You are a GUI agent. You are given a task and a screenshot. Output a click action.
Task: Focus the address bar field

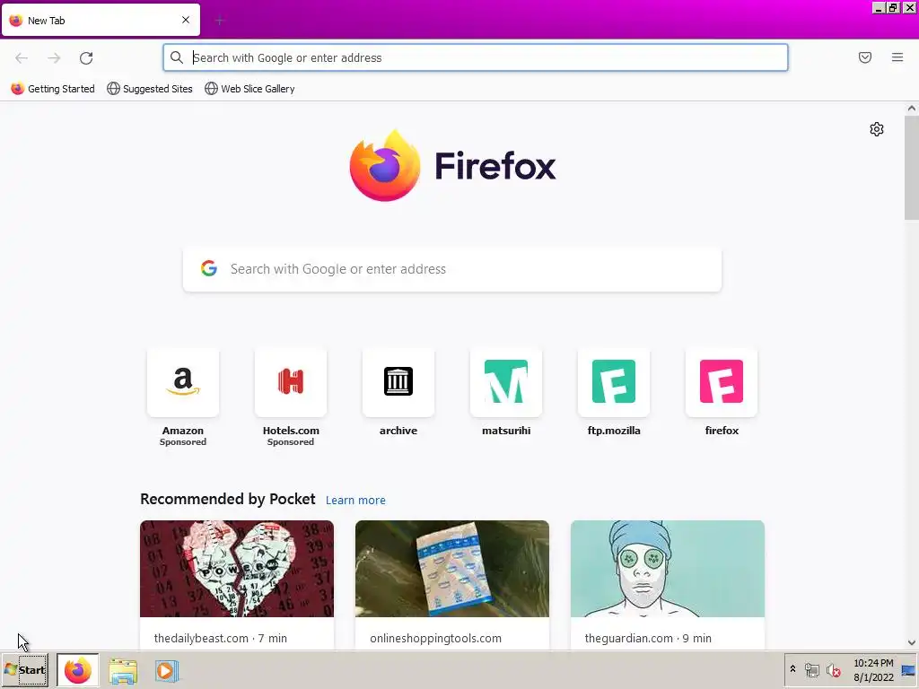476,57
